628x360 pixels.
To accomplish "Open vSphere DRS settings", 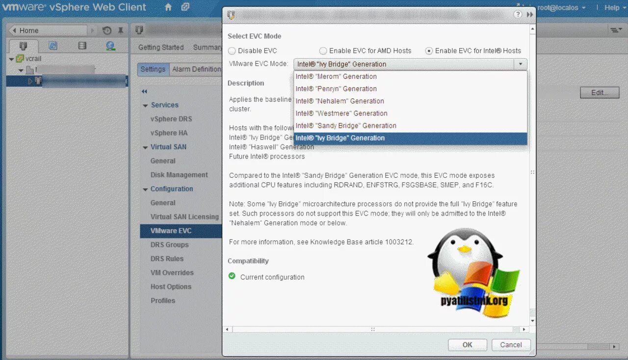I will pos(171,119).
